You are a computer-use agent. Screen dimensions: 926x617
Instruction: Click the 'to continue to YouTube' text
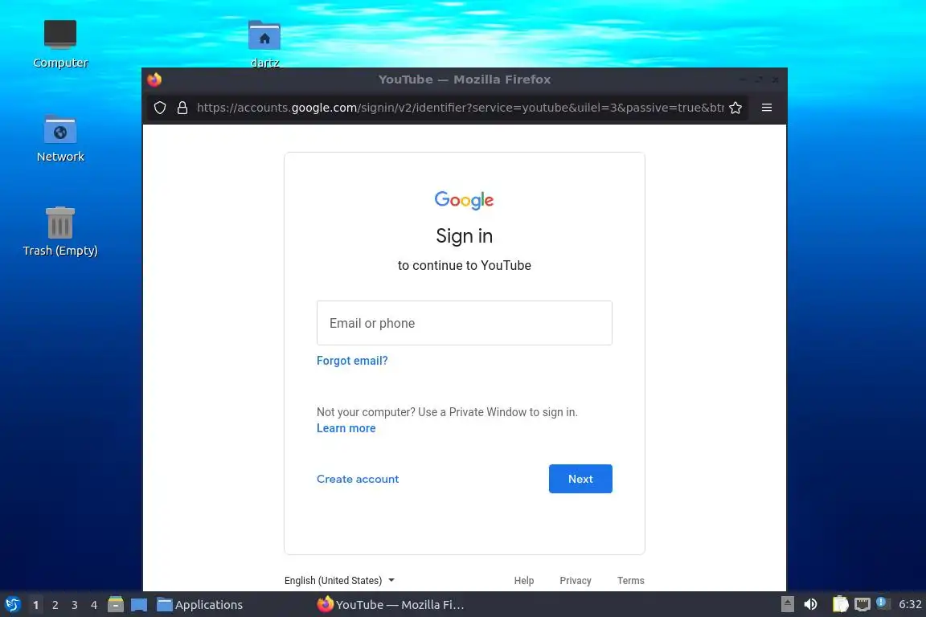[464, 266]
